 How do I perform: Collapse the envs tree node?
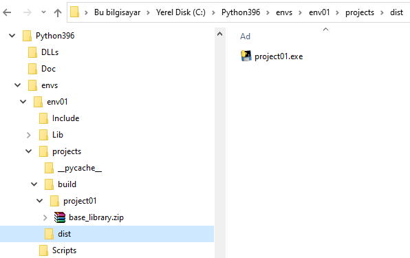pos(17,85)
